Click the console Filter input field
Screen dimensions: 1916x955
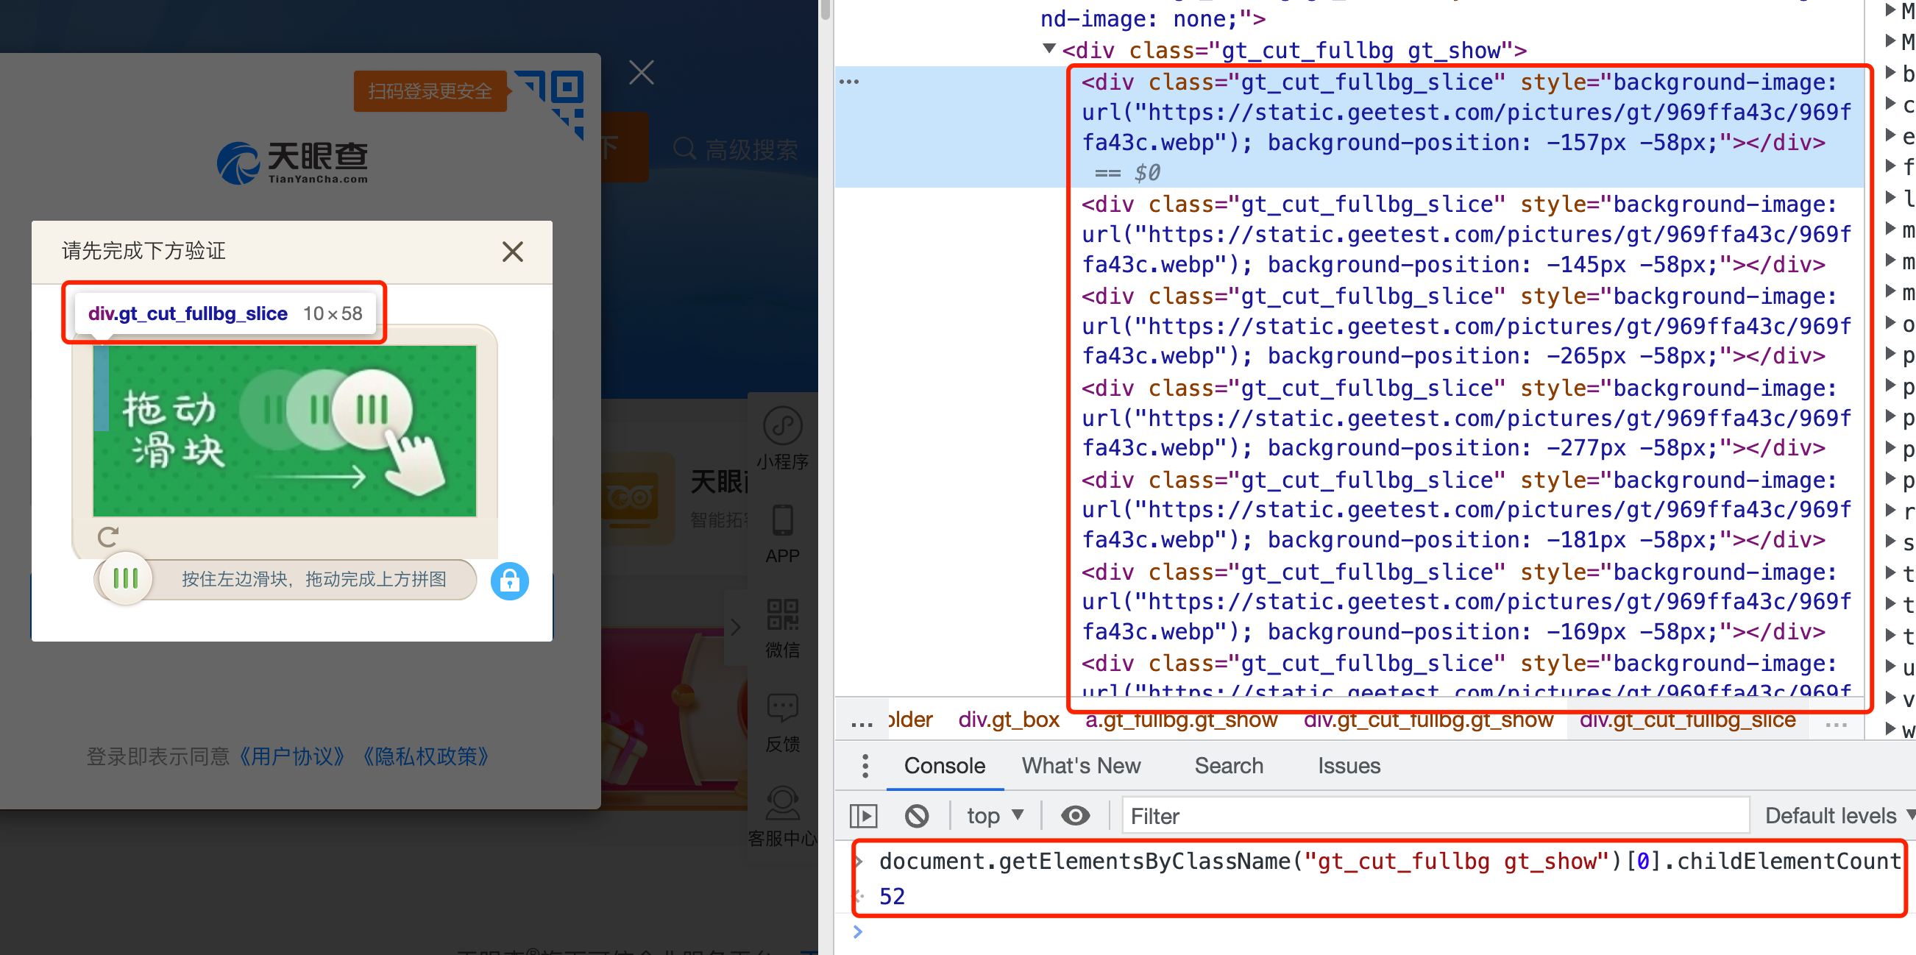pyautogui.click(x=1436, y=816)
